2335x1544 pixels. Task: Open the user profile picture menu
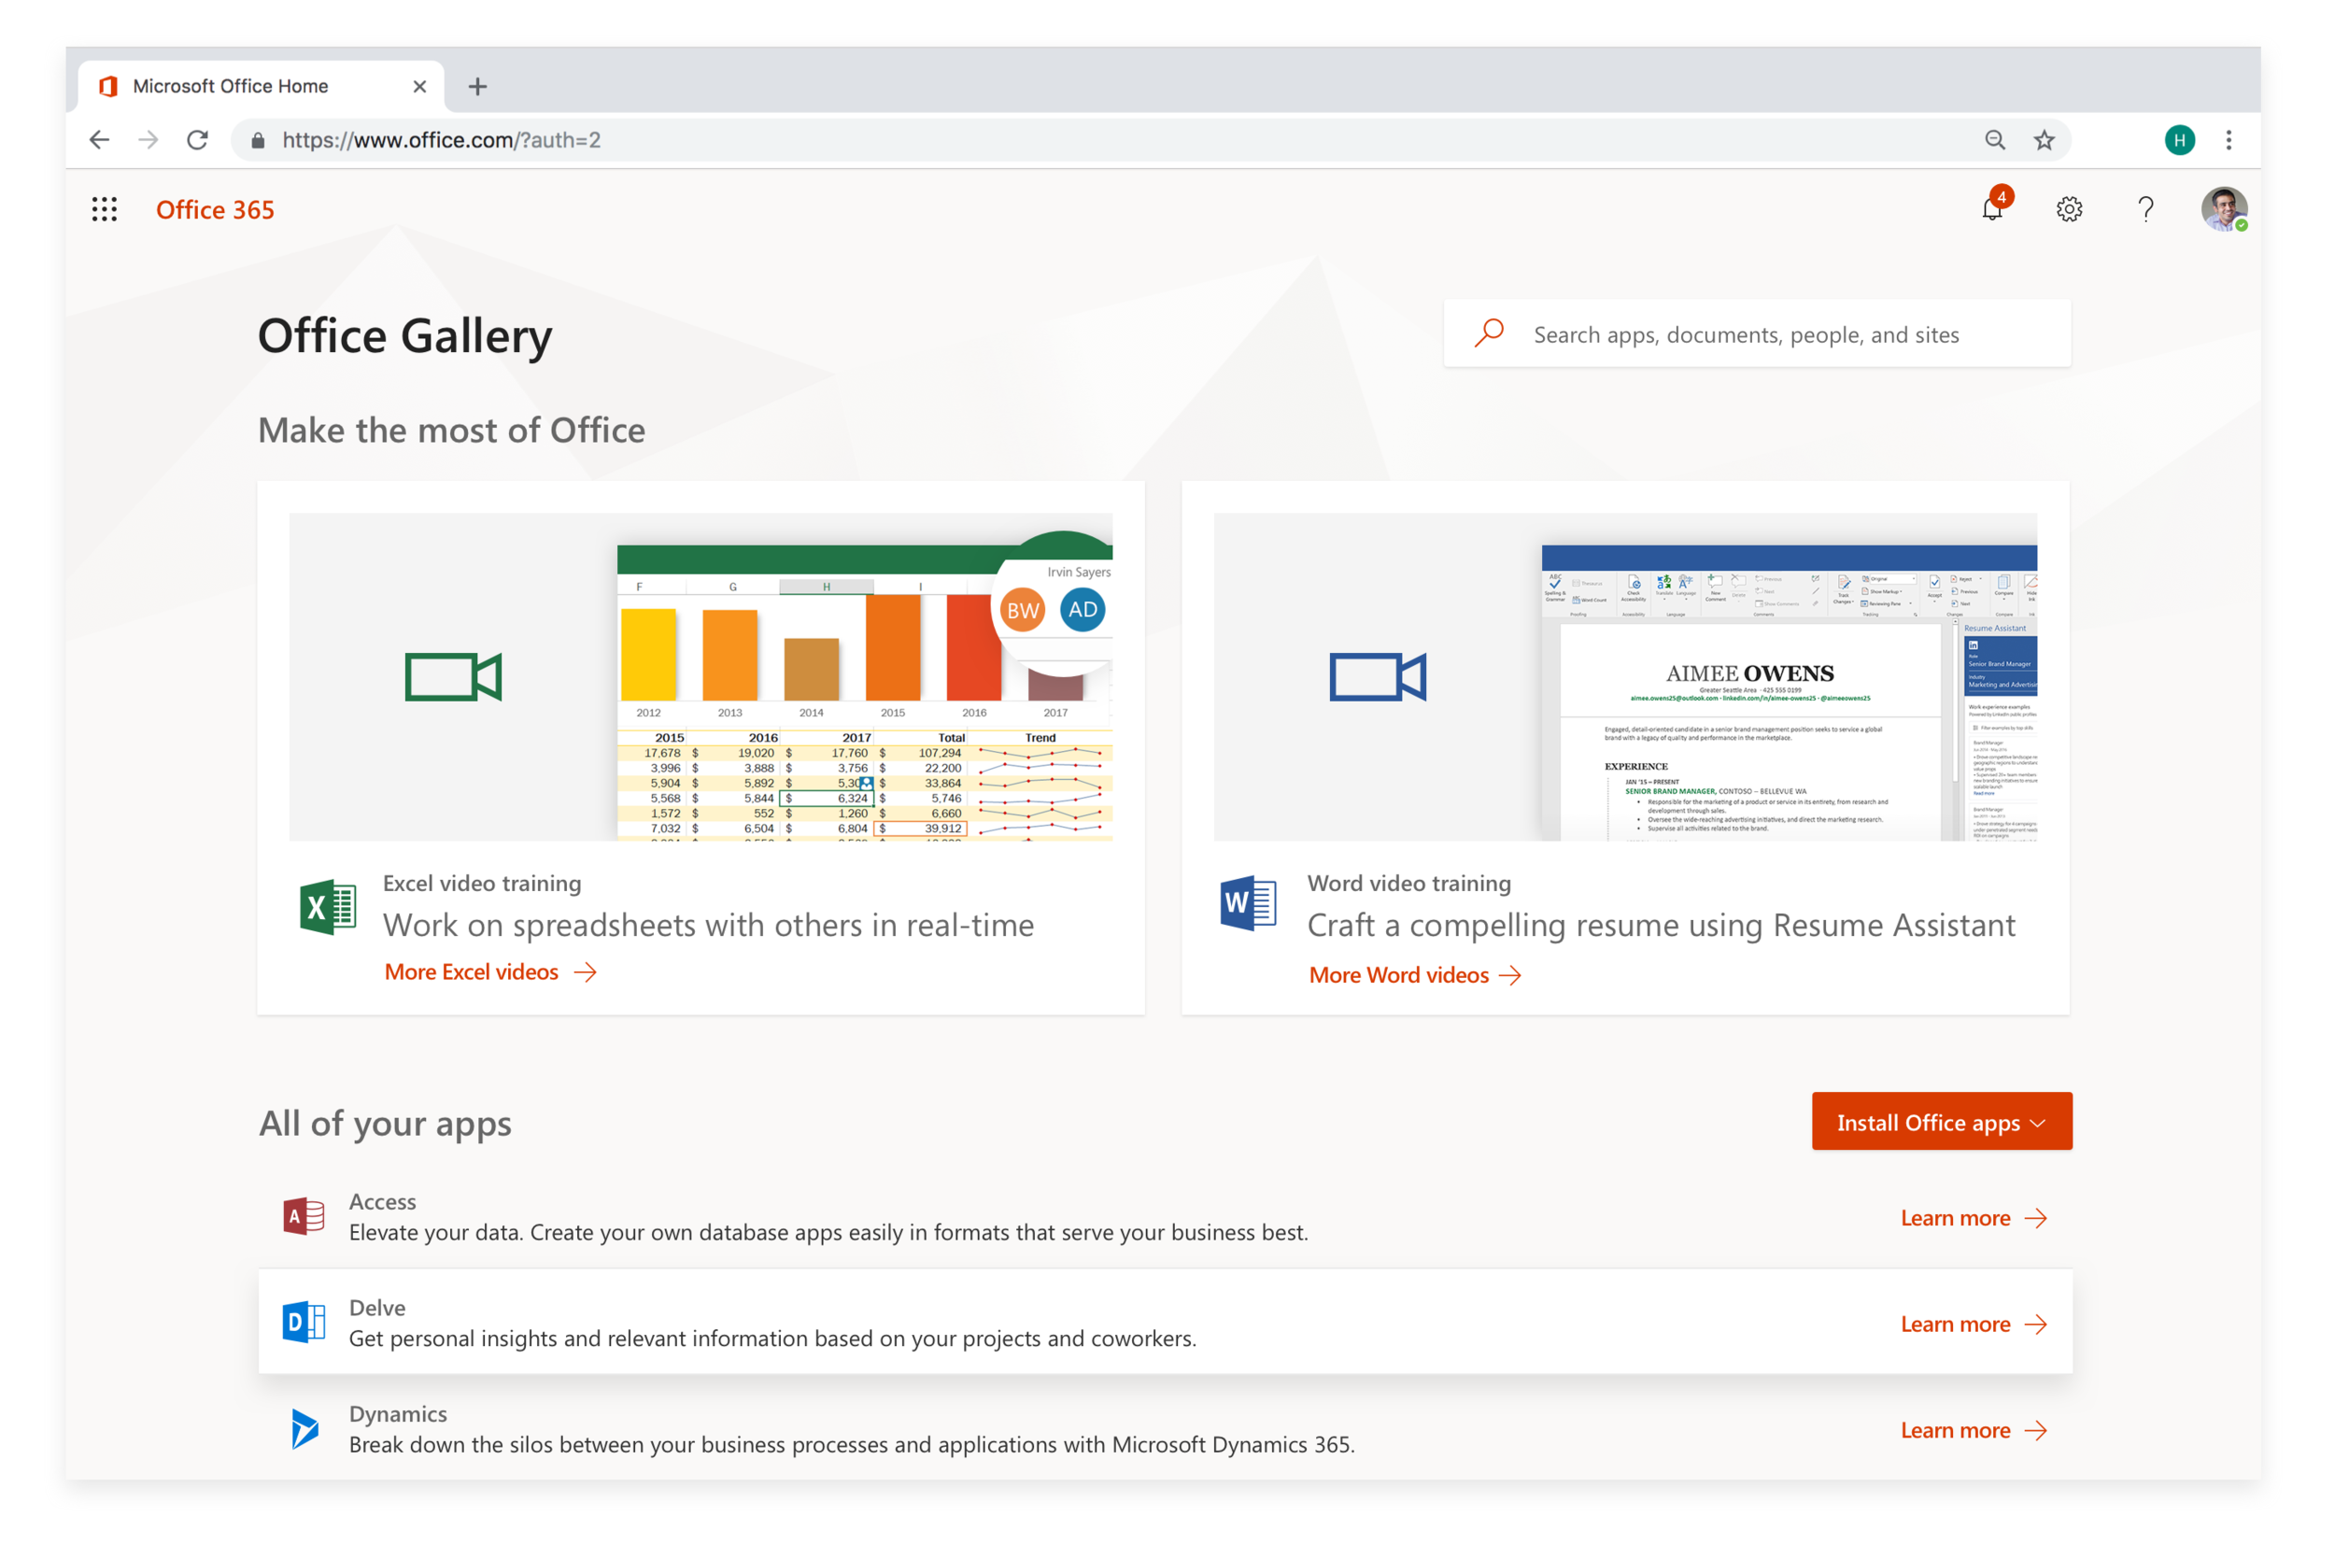(2223, 208)
